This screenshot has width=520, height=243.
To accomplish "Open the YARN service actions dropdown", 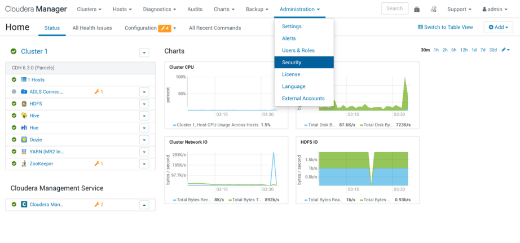I will [144, 152].
